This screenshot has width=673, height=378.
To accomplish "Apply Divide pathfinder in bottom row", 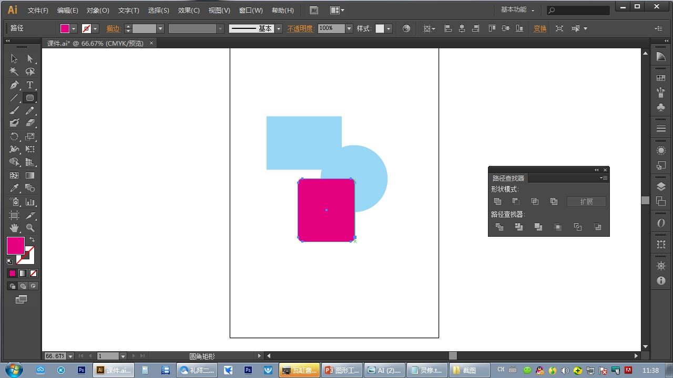I will pyautogui.click(x=499, y=227).
